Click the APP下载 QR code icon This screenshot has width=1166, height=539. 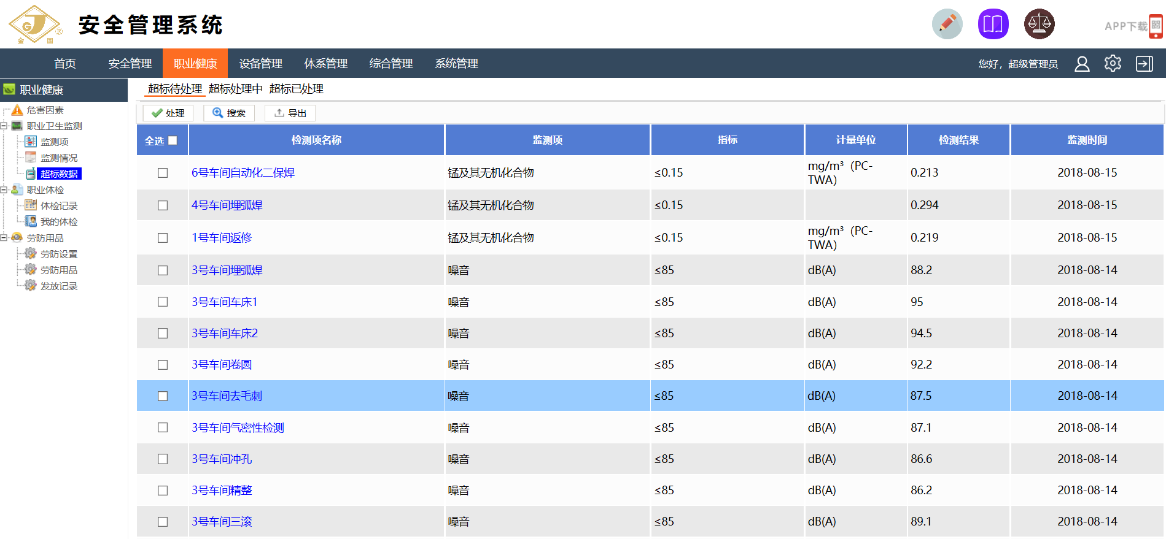(x=1156, y=26)
